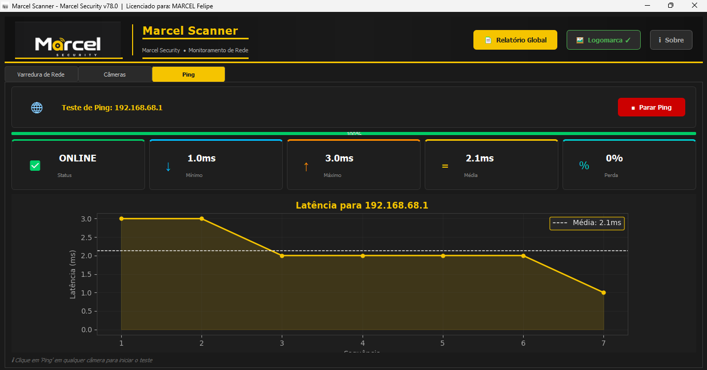Open the Câmeras tab

114,75
